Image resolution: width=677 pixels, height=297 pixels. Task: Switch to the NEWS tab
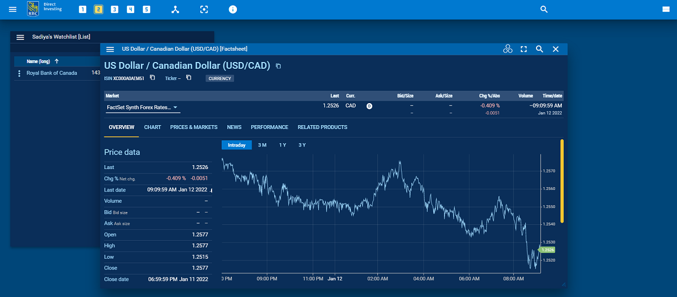click(234, 127)
